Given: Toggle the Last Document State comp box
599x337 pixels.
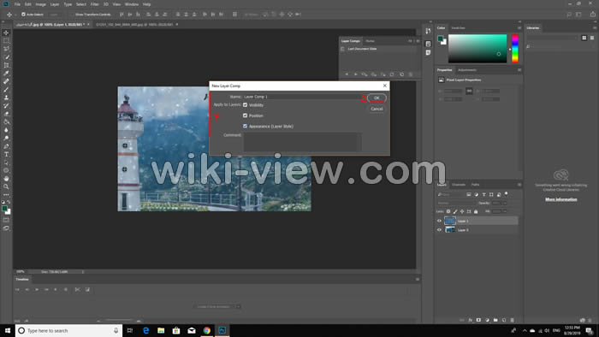Looking at the screenshot, I should coord(342,49).
